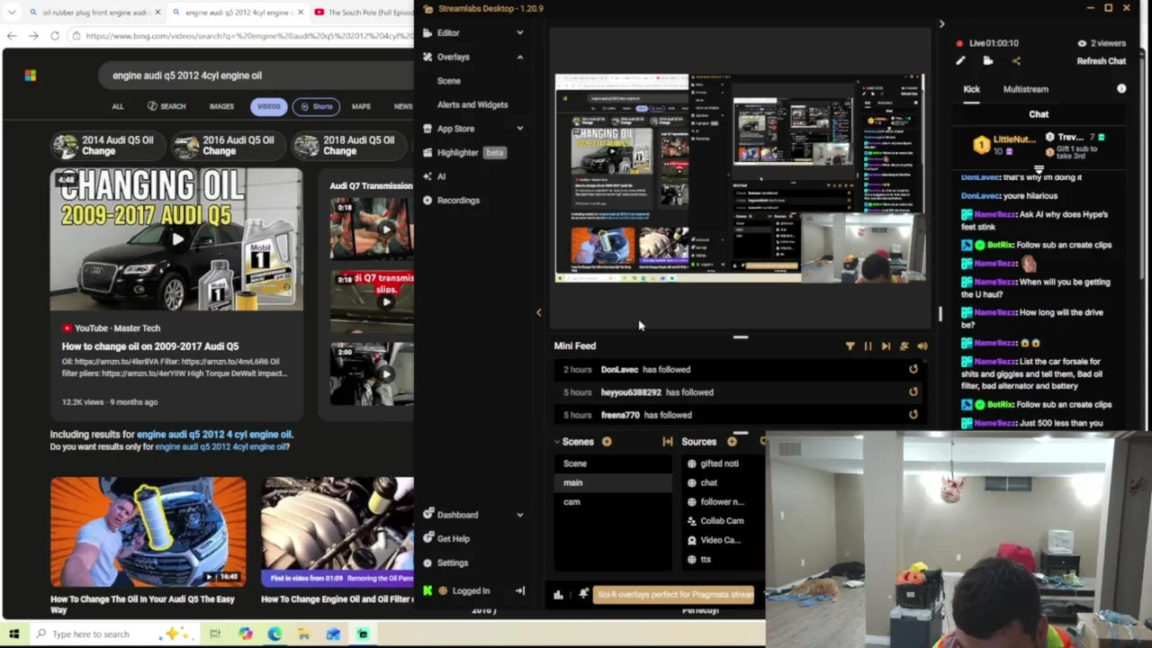Select the IMAGES search filter
The width and height of the screenshot is (1152, 648).
[221, 106]
